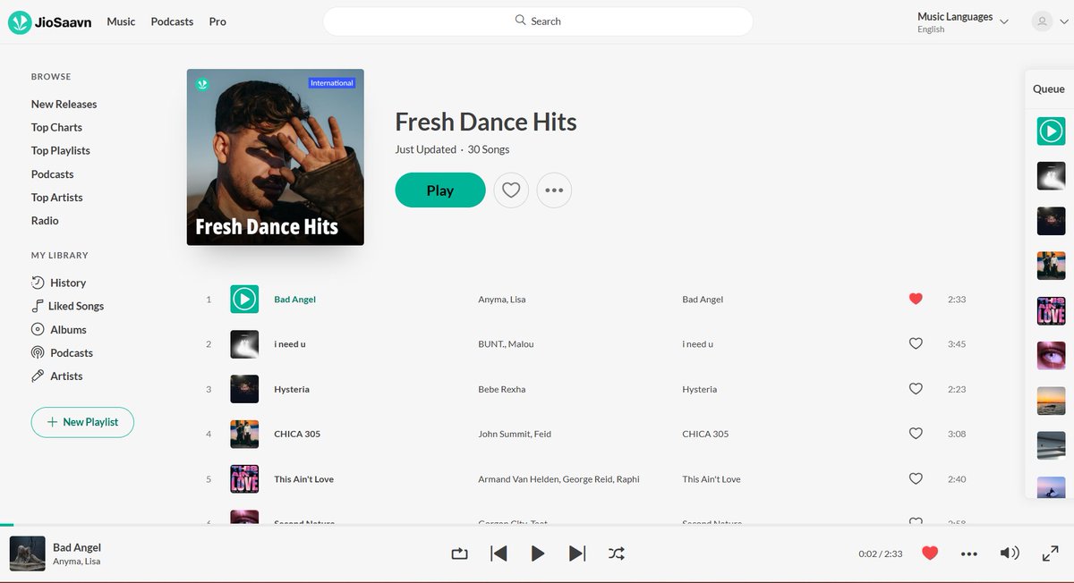Expand the player to full screen
The image size is (1074, 583).
[x=1051, y=553]
